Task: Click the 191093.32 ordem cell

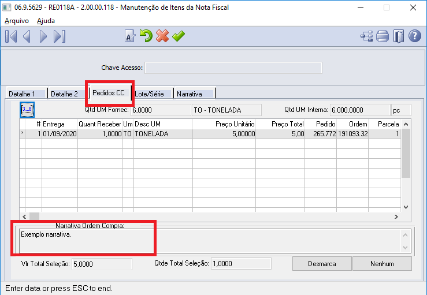Action: (x=352, y=133)
